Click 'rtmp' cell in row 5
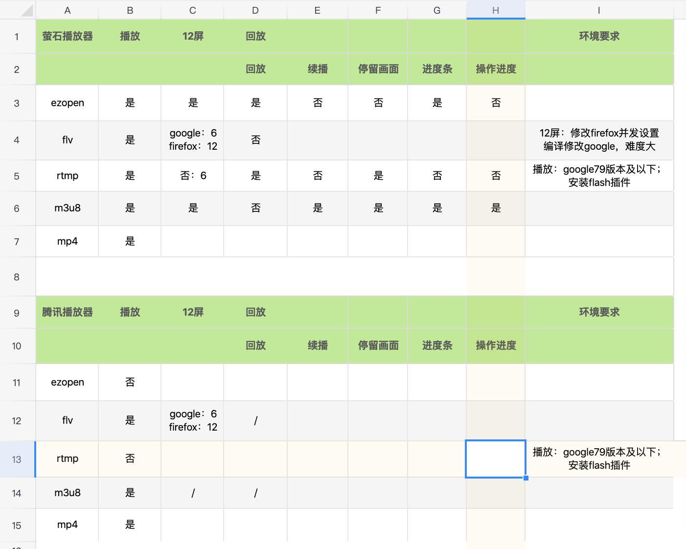 pyautogui.click(x=68, y=176)
